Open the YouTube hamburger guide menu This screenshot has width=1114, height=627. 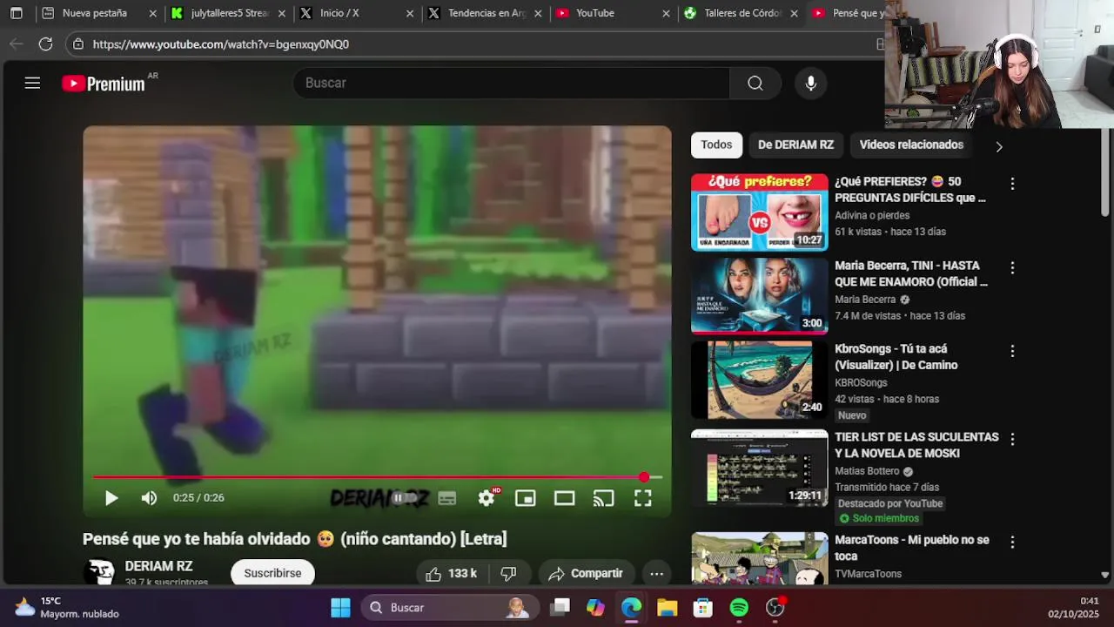point(32,83)
